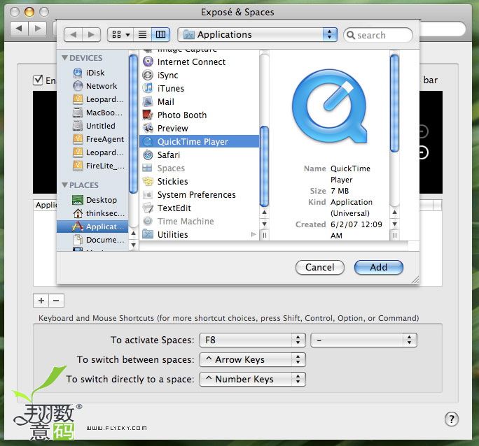This screenshot has width=479, height=446.
Task: Switch to icon view mode
Action: 120,34
